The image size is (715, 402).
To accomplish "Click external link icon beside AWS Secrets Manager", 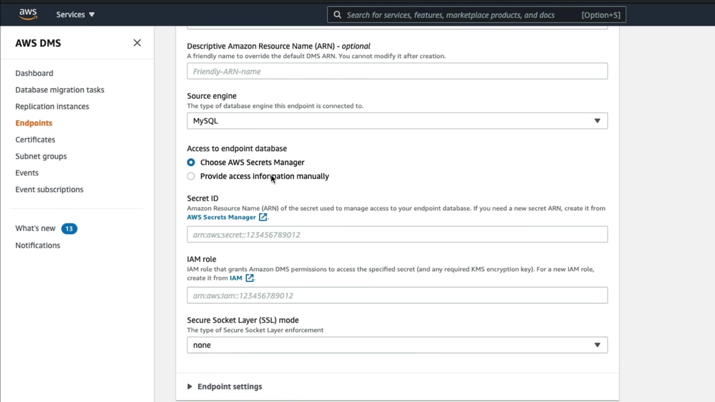I will tap(263, 217).
